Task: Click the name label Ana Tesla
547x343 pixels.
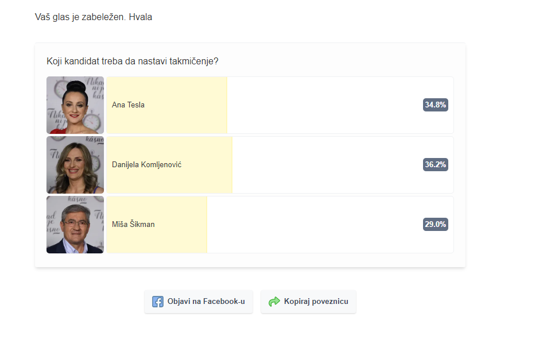Action: 128,105
